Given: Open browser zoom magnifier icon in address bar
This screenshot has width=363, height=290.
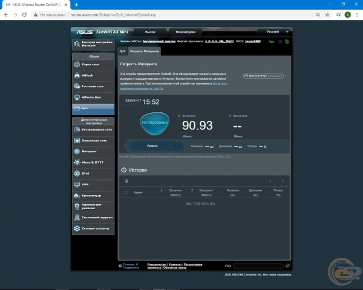Looking at the screenshot, I should 318,14.
